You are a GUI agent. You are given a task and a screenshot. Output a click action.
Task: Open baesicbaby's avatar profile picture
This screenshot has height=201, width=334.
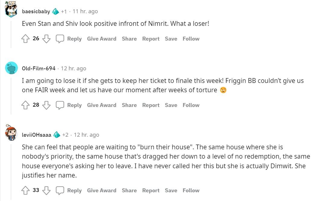point(11,9)
